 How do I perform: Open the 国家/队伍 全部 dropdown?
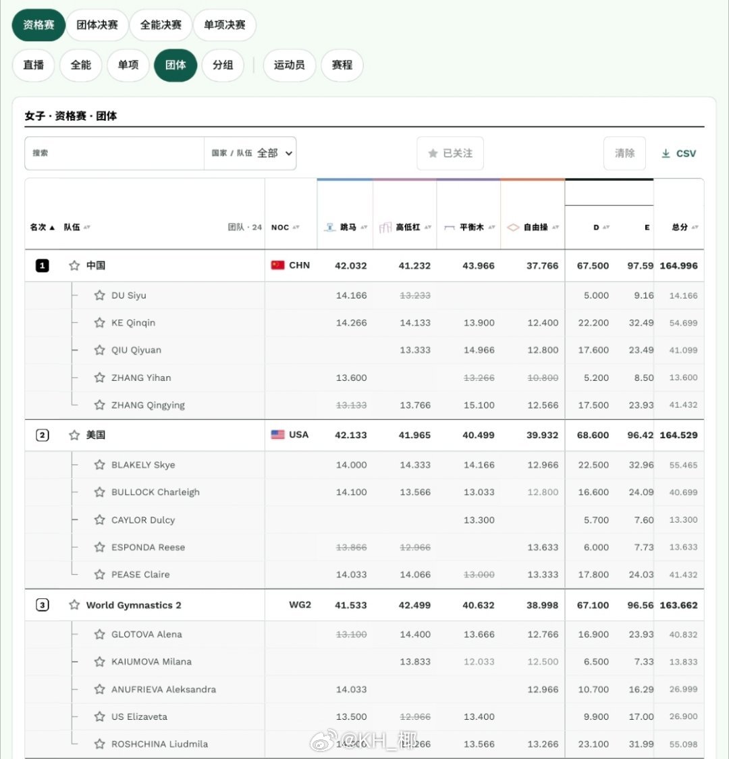[250, 153]
